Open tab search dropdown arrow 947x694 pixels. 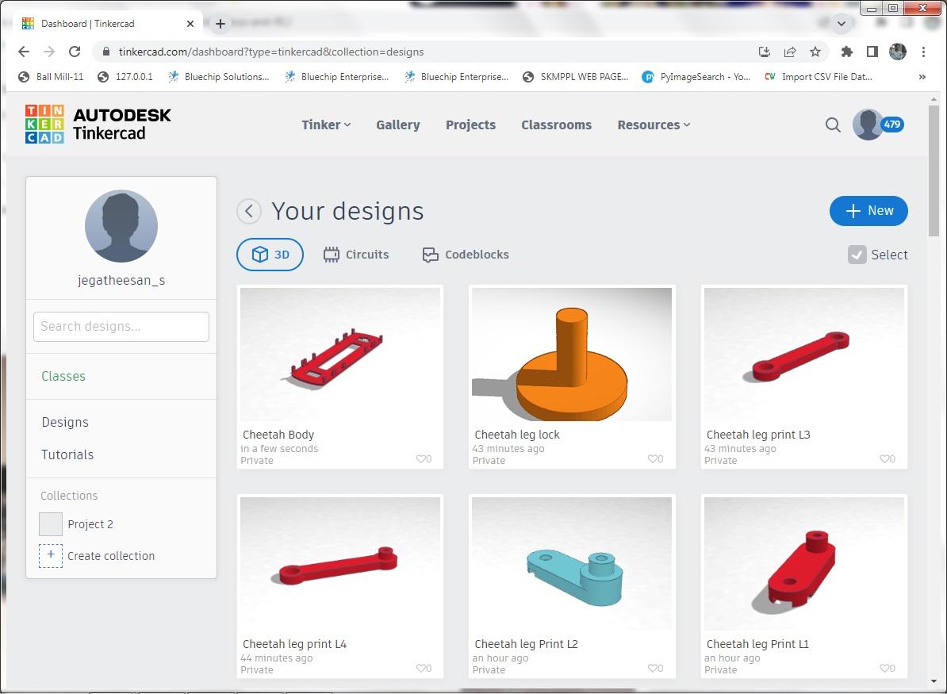coord(842,24)
